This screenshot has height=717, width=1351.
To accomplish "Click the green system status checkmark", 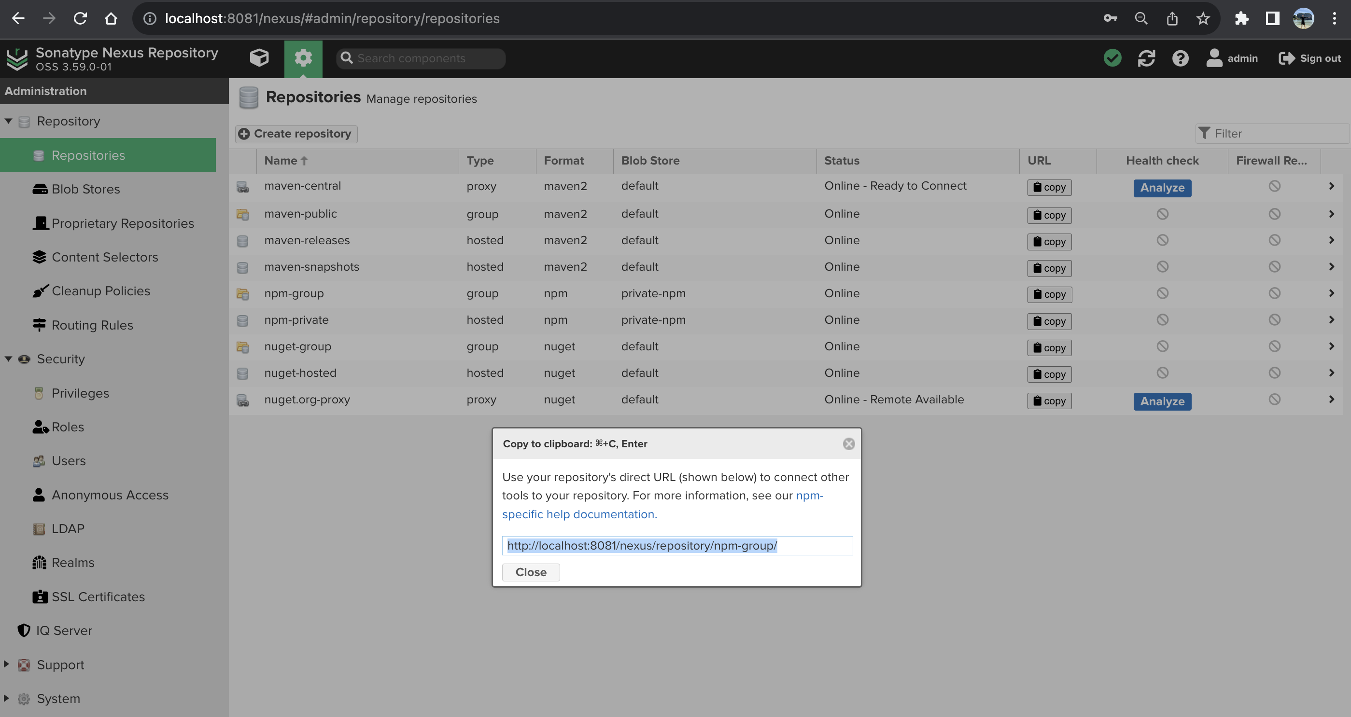I will (1112, 57).
